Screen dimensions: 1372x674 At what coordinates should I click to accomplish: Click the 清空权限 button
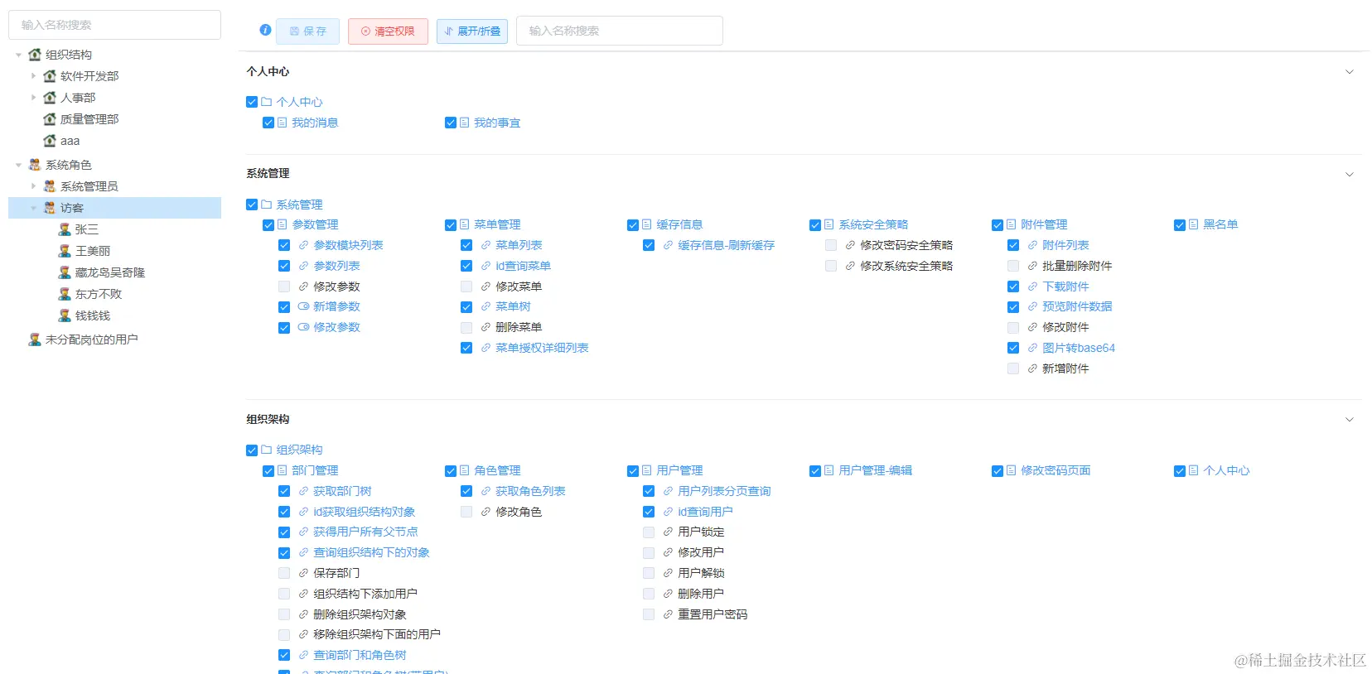(x=388, y=31)
